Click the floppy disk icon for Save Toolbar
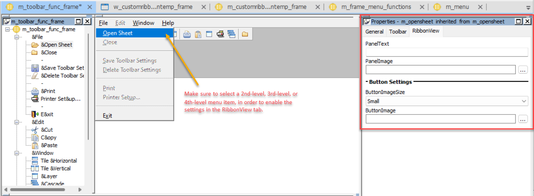 [35, 68]
